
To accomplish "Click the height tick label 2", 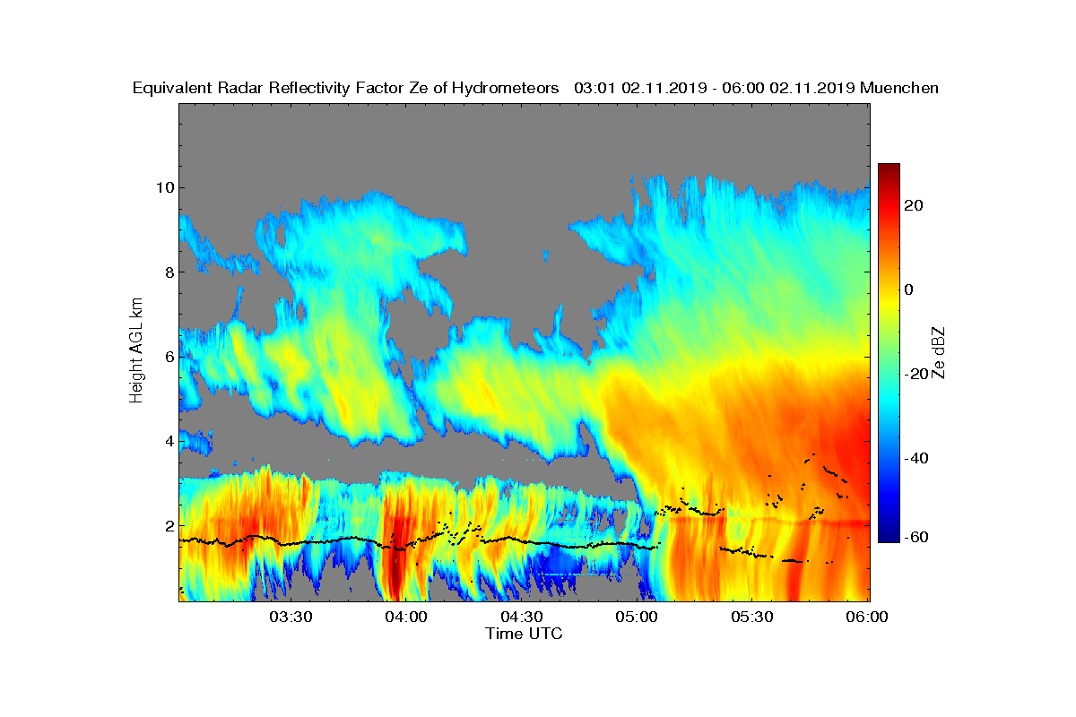I will pyautogui.click(x=169, y=525).
